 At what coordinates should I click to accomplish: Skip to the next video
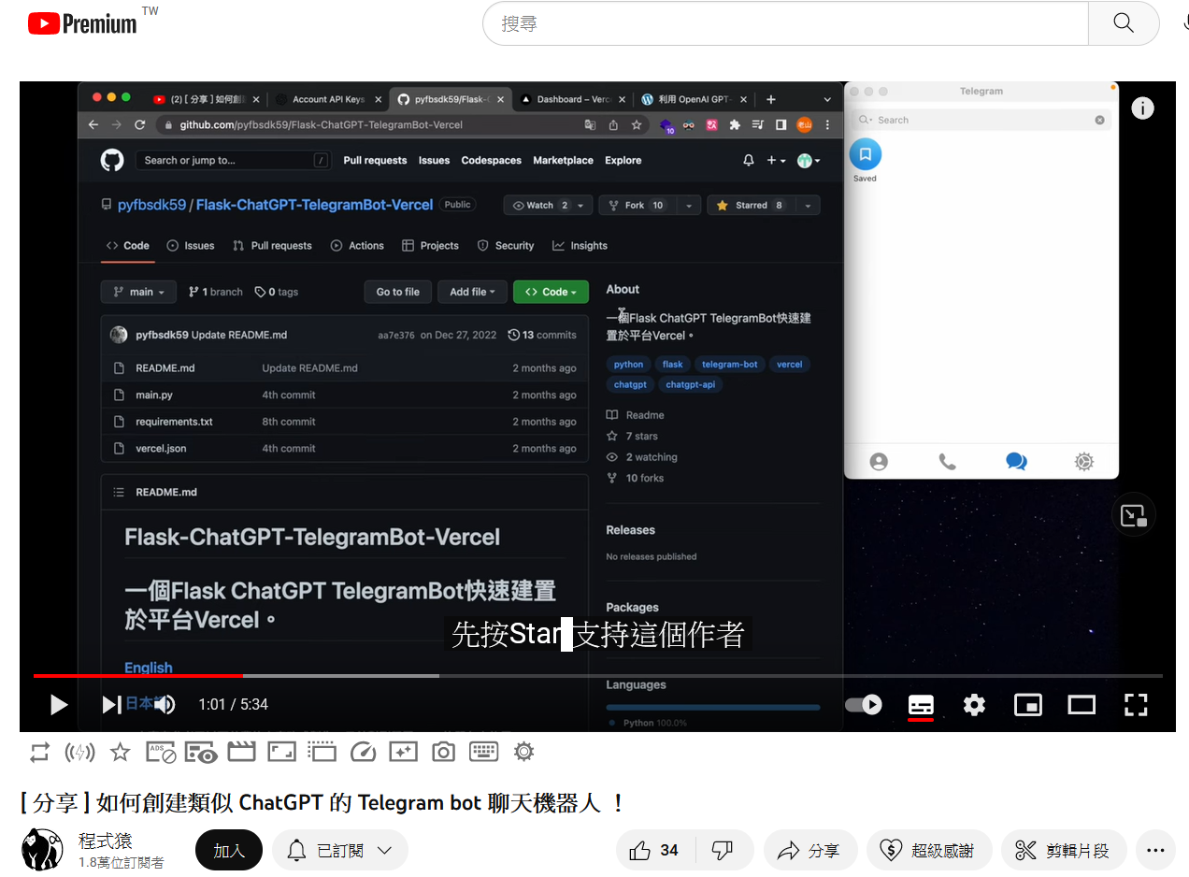click(111, 704)
